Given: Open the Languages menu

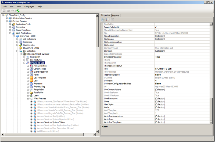Looking at the screenshot, I should coord(29,6).
